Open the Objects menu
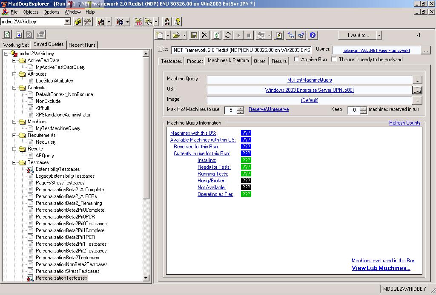Viewport: 436px width, 295px height. click(31, 12)
